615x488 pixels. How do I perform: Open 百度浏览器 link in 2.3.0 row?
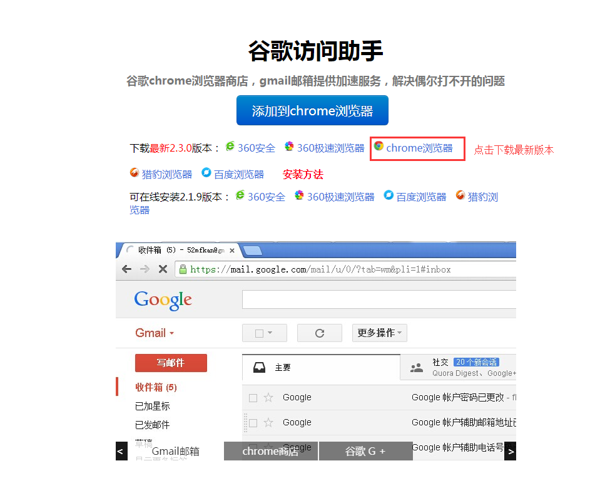239,174
